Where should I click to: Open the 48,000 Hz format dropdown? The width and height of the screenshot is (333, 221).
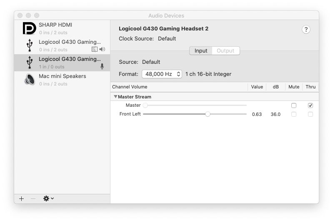(162, 74)
